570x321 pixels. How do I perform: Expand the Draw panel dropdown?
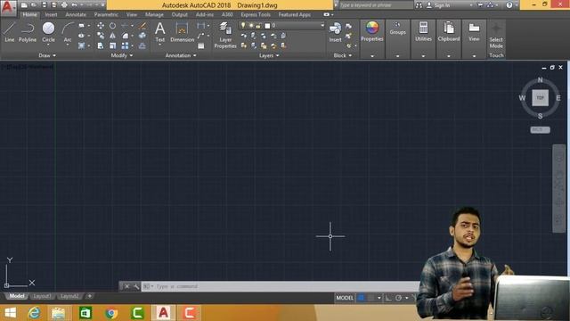47,55
